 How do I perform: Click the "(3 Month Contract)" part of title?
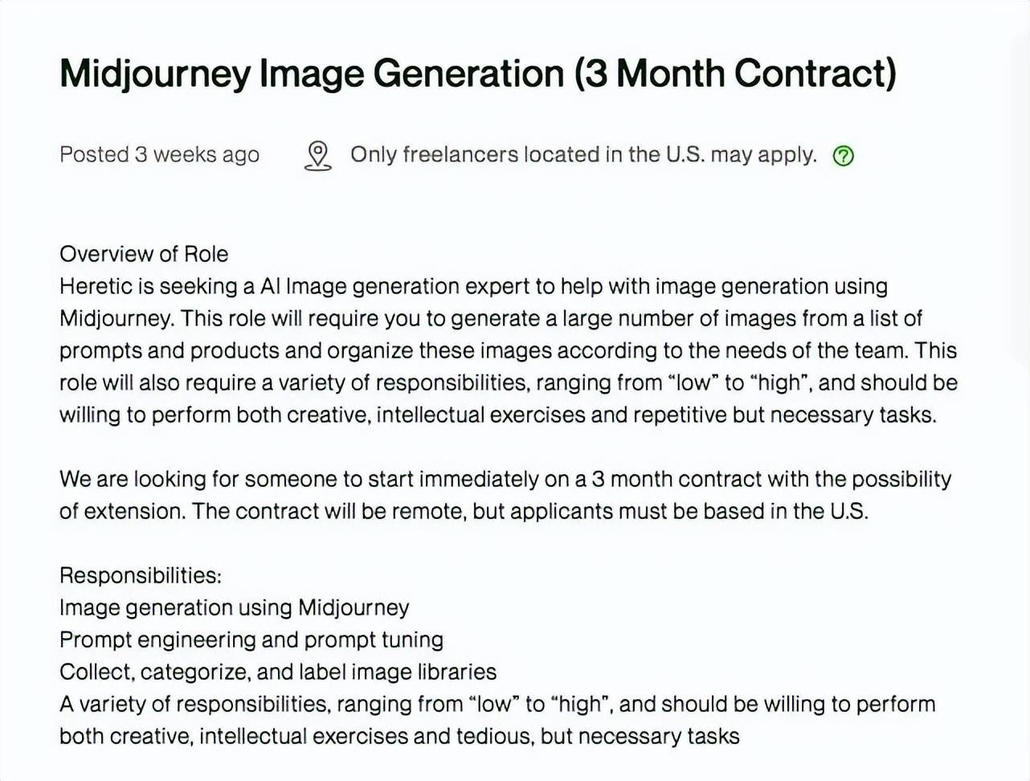[x=734, y=73]
